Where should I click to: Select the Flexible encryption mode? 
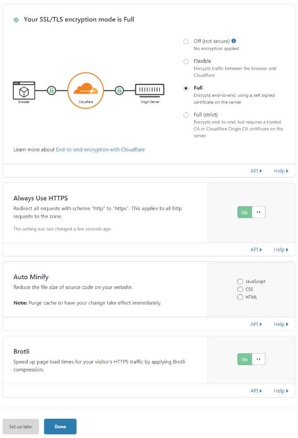pyautogui.click(x=186, y=61)
